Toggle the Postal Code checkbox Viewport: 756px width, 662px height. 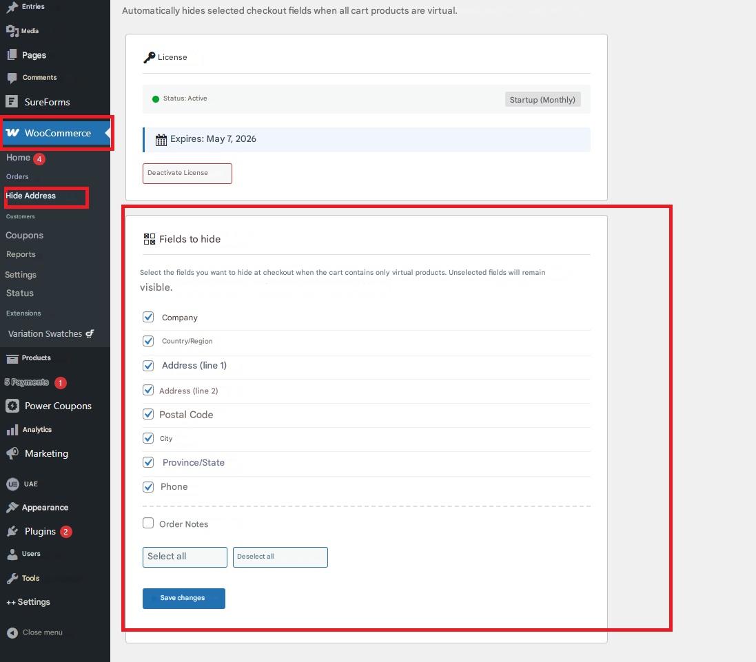(148, 414)
